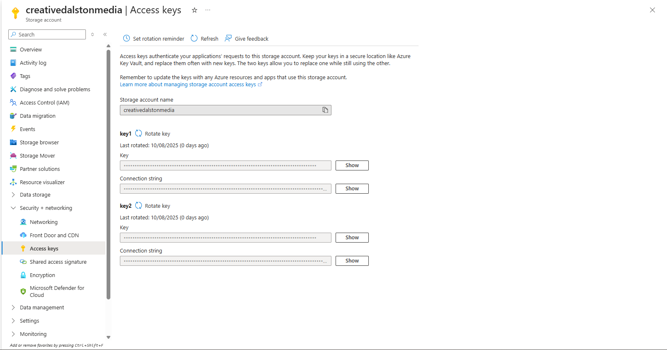Screen dimensions: 667x350
Task: Open Activity log icon
Action: click(x=13, y=63)
